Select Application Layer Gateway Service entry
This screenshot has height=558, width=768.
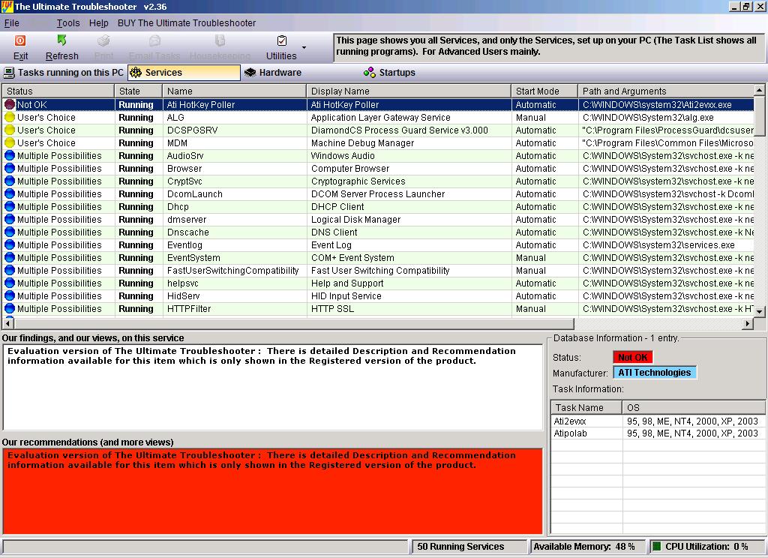click(380, 118)
